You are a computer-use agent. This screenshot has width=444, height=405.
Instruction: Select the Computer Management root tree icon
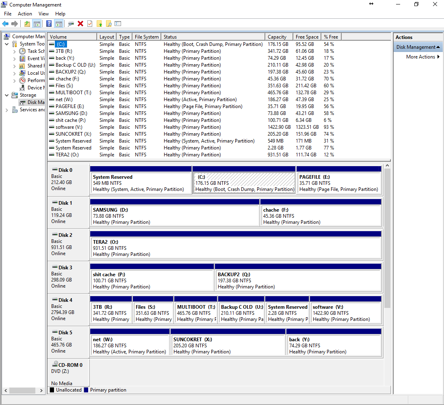[7, 36]
